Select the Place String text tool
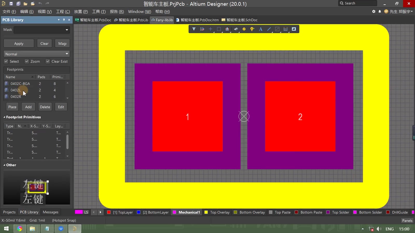This screenshot has width=415, height=233. (x=261, y=29)
